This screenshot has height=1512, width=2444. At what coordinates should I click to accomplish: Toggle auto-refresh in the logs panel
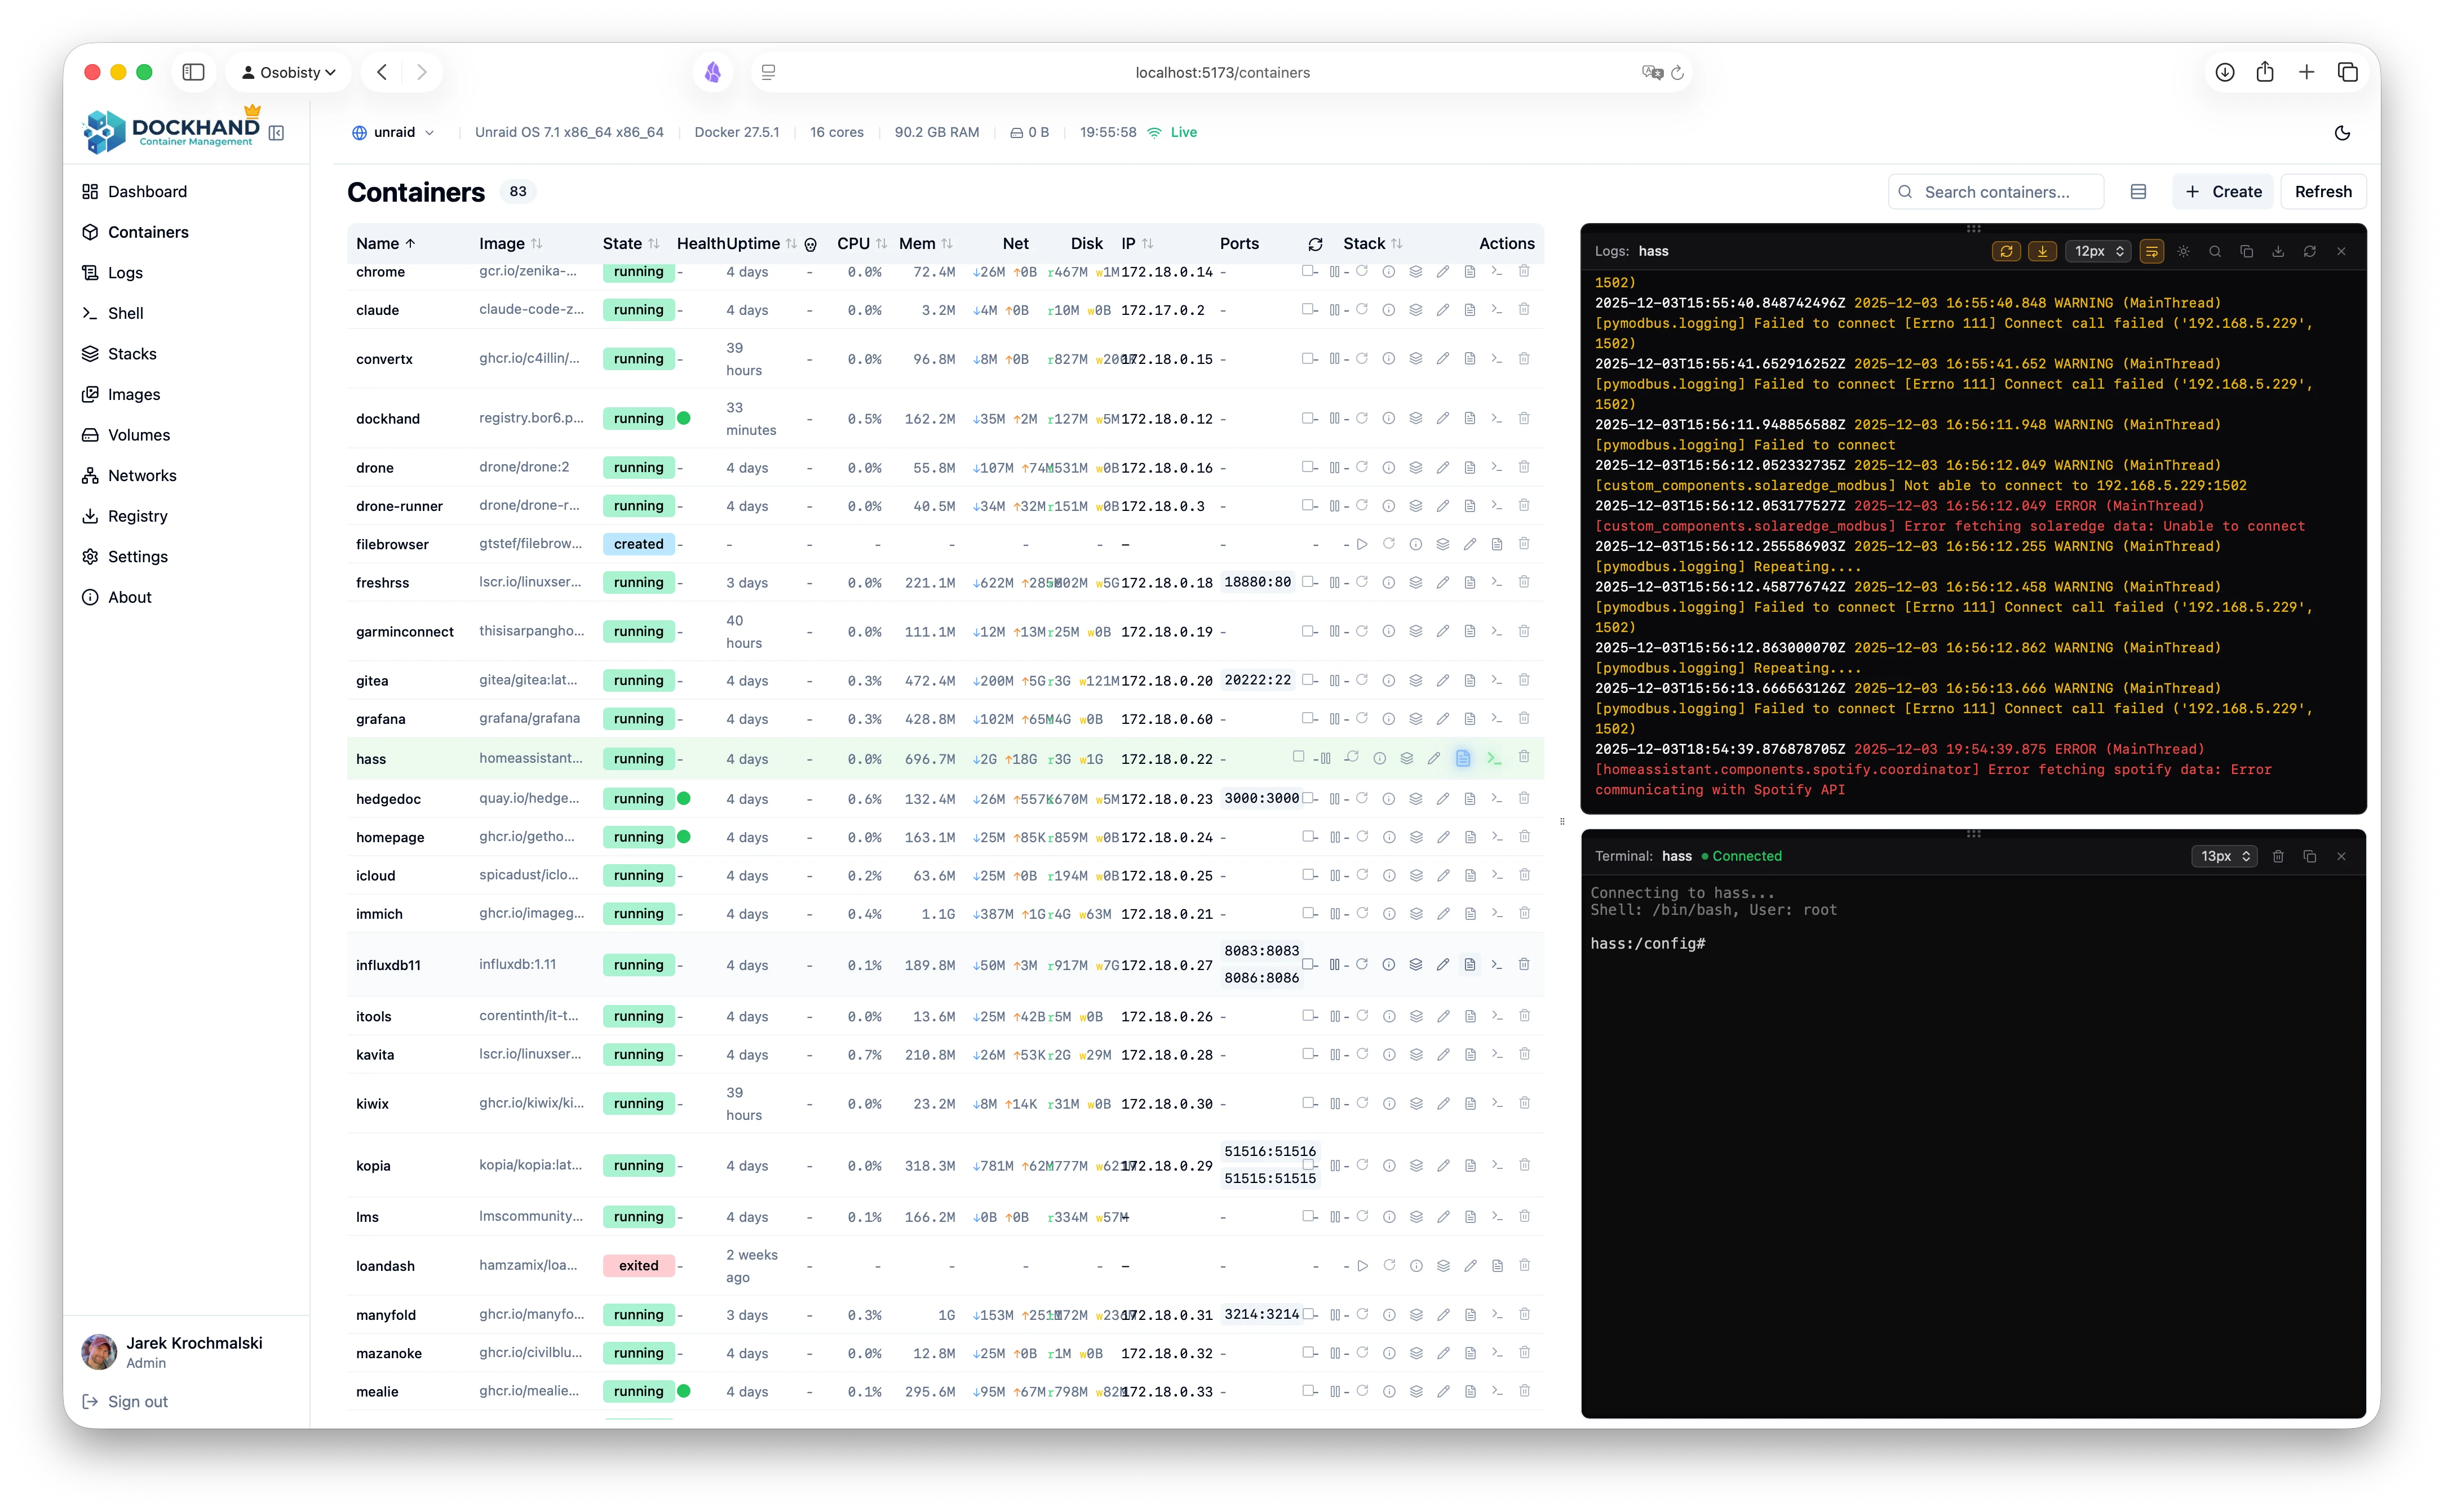[x=2007, y=251]
